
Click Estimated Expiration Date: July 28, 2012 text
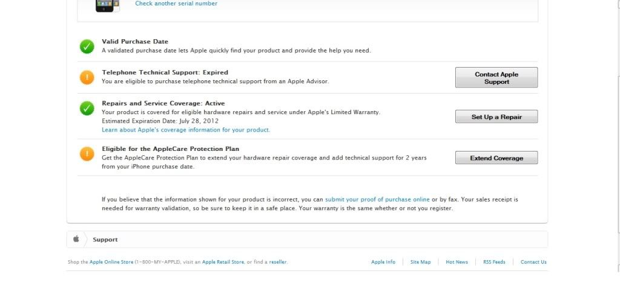160,121
